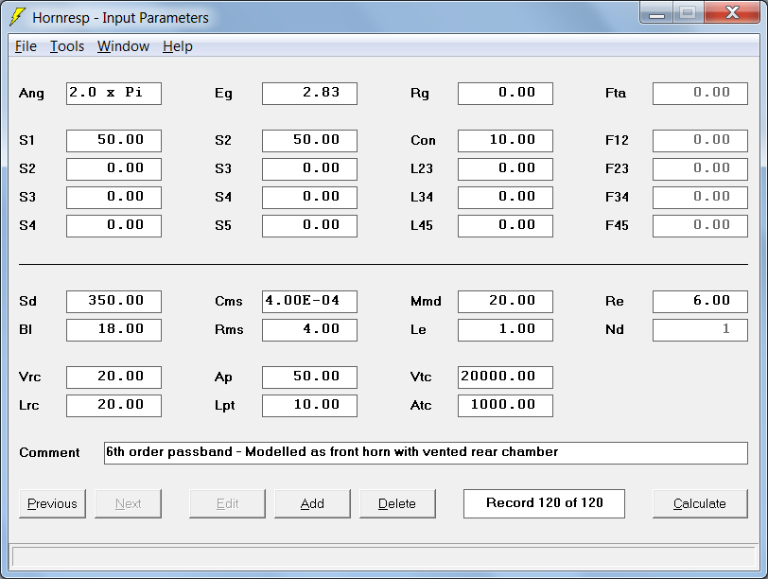Viewport: 768px width, 579px height.
Task: Click the Con label
Action: (423, 141)
